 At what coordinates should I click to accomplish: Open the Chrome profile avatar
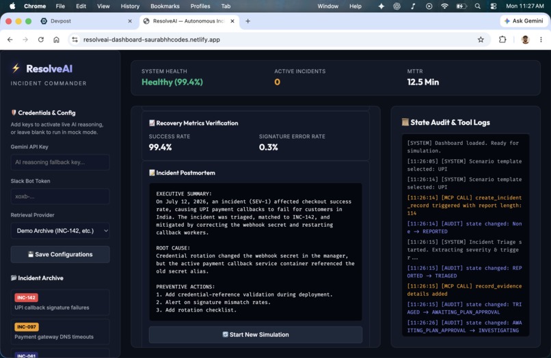click(x=525, y=40)
